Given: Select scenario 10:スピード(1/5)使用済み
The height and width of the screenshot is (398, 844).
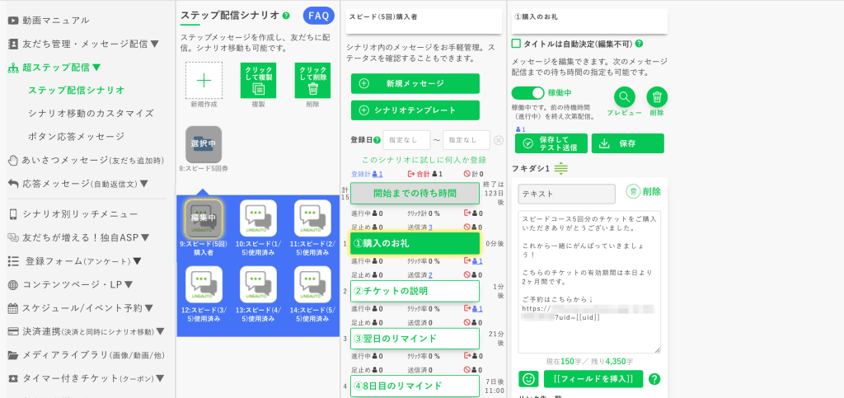Looking at the screenshot, I should tap(258, 218).
